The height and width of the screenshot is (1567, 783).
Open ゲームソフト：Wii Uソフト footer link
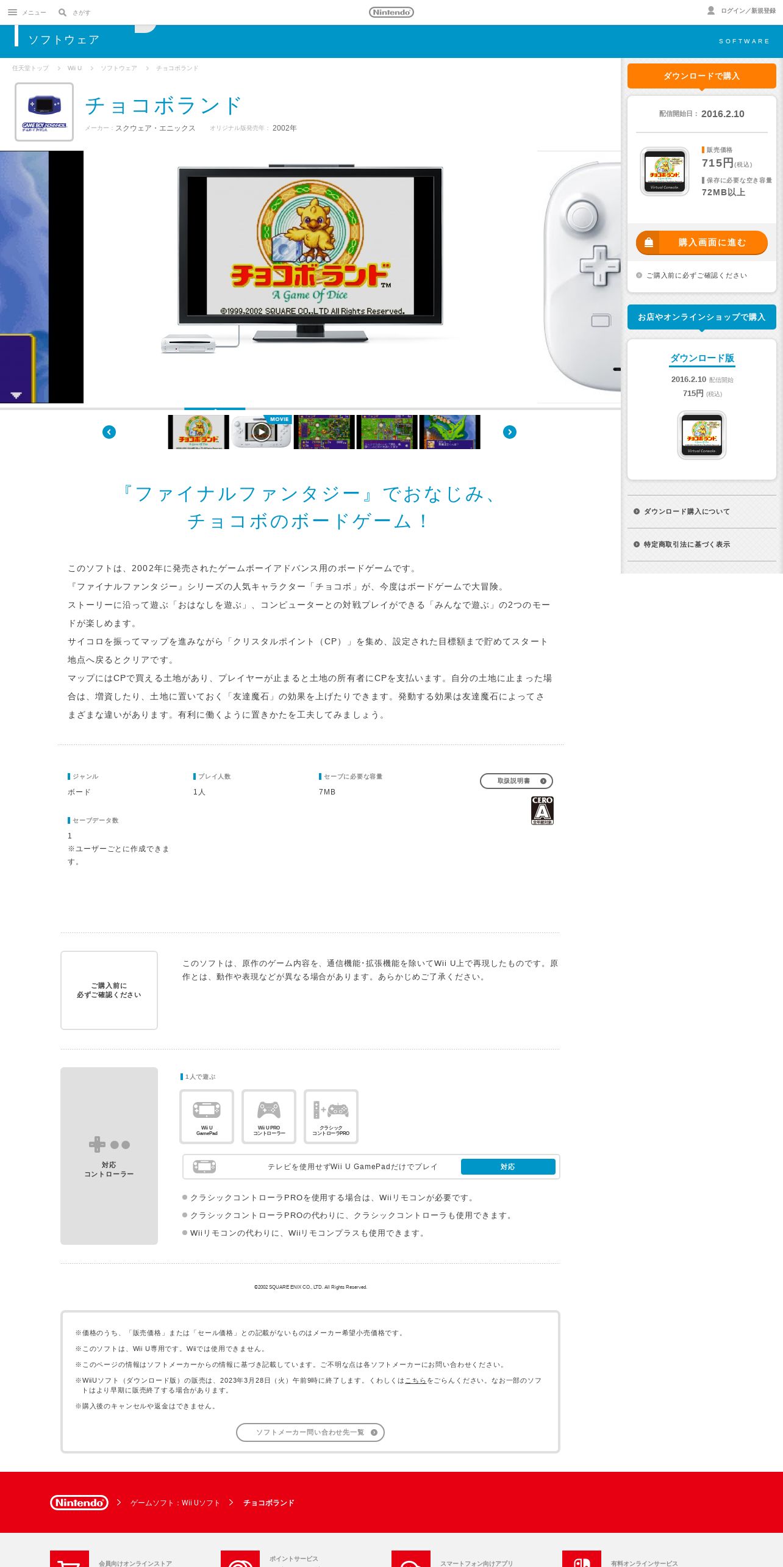[x=175, y=1503]
